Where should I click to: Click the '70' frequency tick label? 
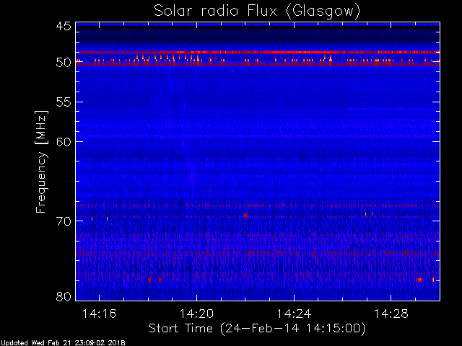(x=64, y=221)
